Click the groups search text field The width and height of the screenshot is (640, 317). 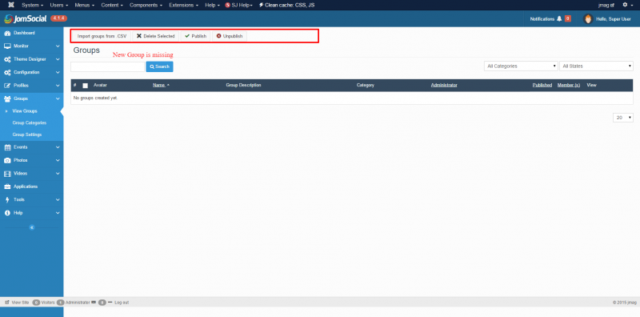tap(108, 66)
